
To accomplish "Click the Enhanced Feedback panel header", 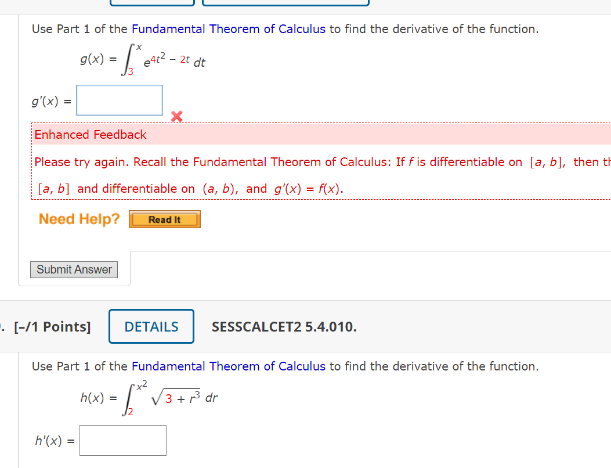I will (90, 134).
